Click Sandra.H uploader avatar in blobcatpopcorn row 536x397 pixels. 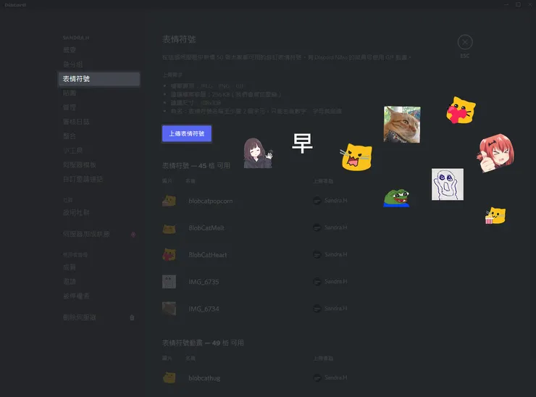pos(317,201)
